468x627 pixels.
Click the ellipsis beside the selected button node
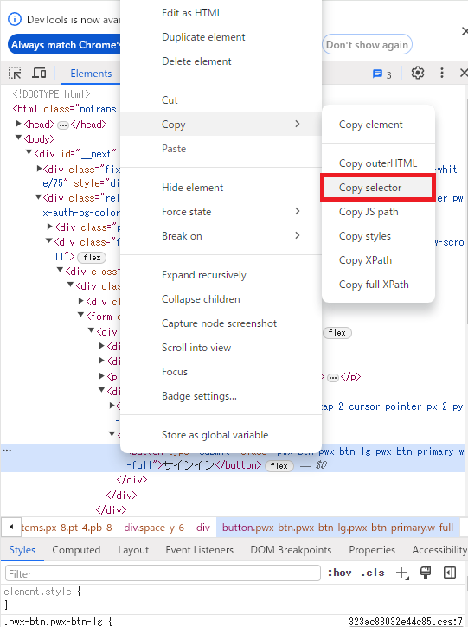pos(7,451)
